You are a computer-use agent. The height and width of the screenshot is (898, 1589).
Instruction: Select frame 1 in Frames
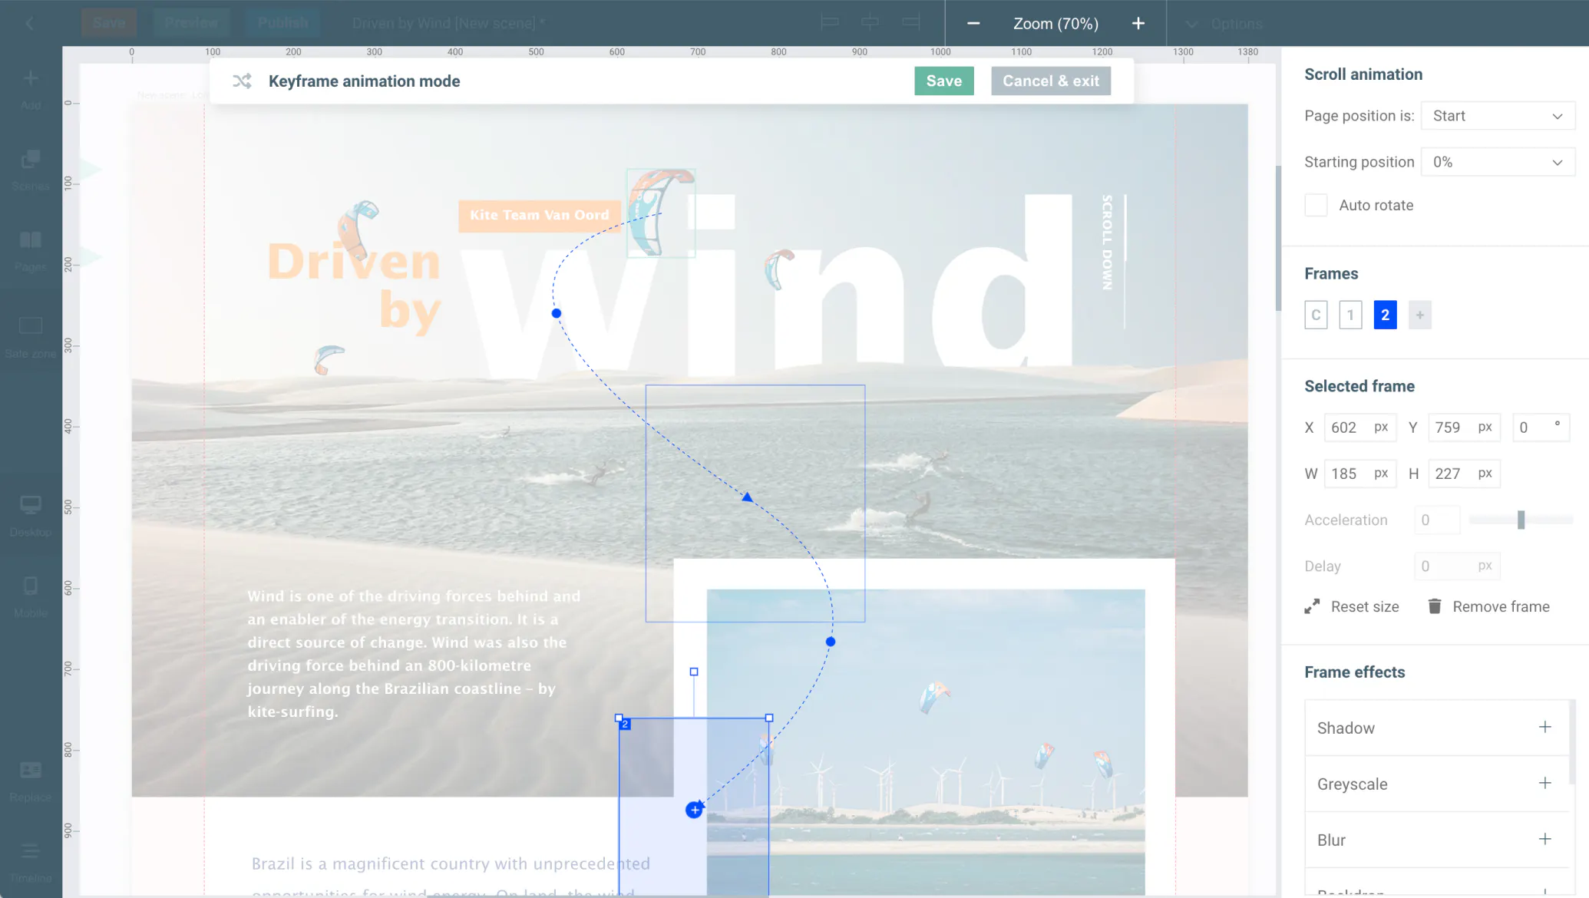tap(1350, 315)
